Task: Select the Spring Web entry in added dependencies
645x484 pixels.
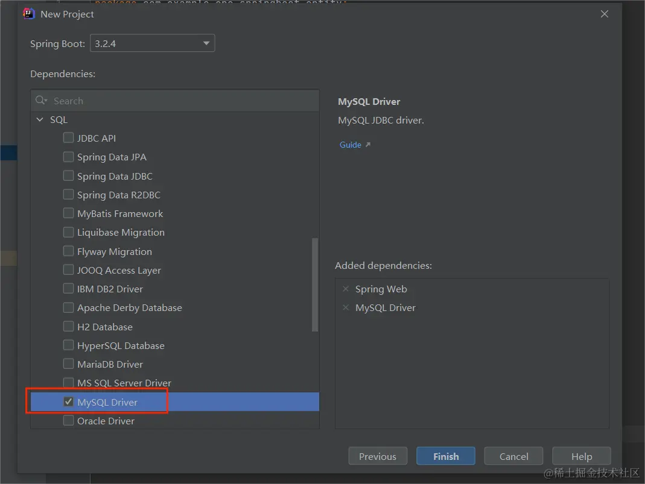Action: coord(381,289)
